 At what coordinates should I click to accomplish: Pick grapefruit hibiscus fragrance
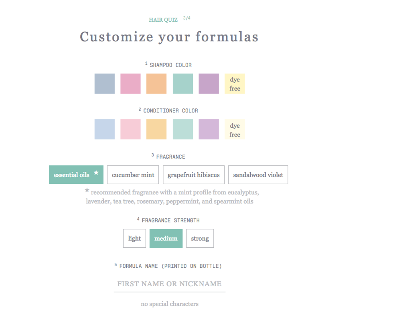pyautogui.click(x=194, y=175)
